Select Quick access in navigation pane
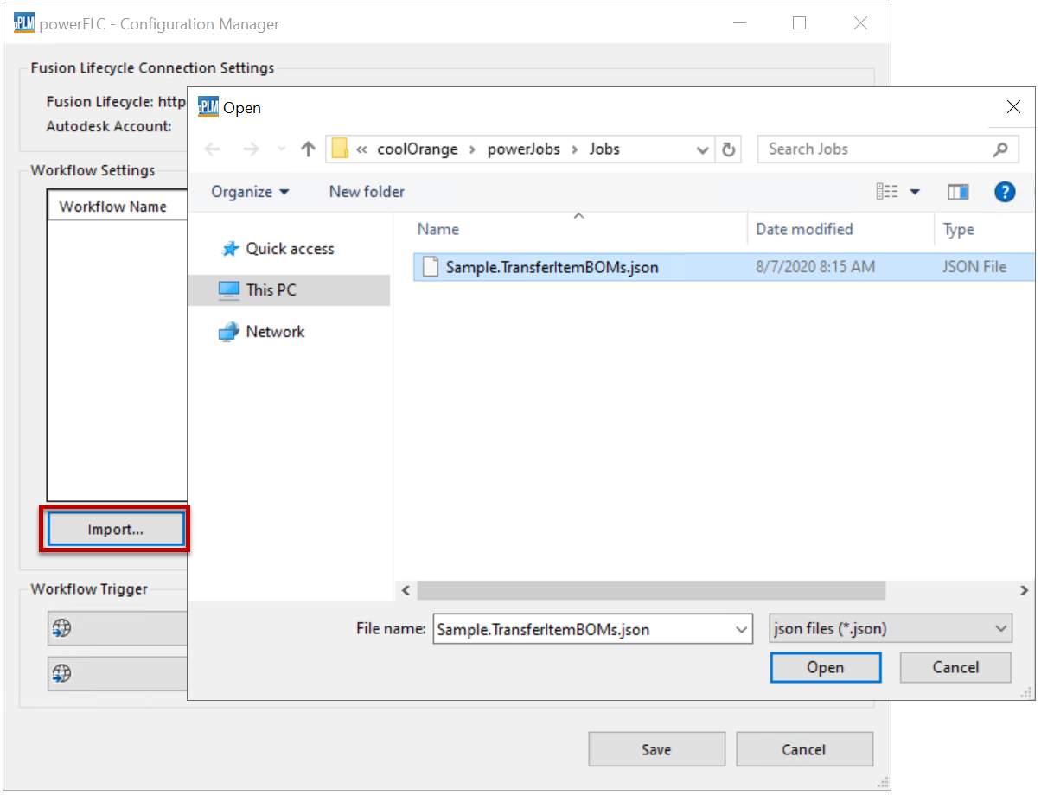The height and width of the screenshot is (795, 1041). click(290, 249)
